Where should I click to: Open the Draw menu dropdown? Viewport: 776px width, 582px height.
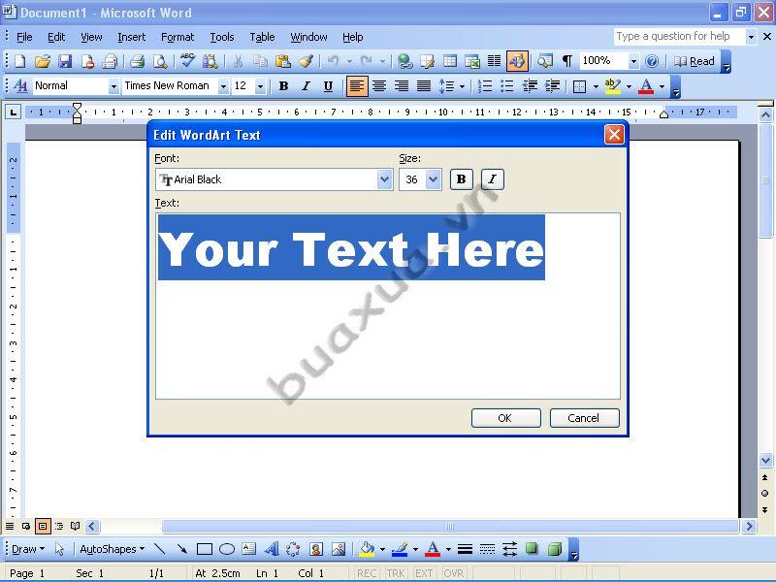pos(28,549)
